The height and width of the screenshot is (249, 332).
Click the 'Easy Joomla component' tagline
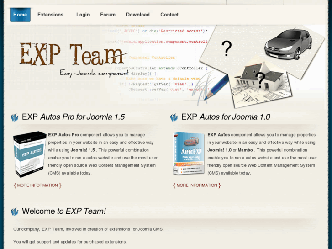click(94, 73)
